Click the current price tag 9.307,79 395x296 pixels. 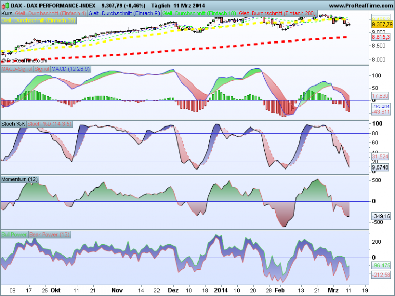(382, 24)
